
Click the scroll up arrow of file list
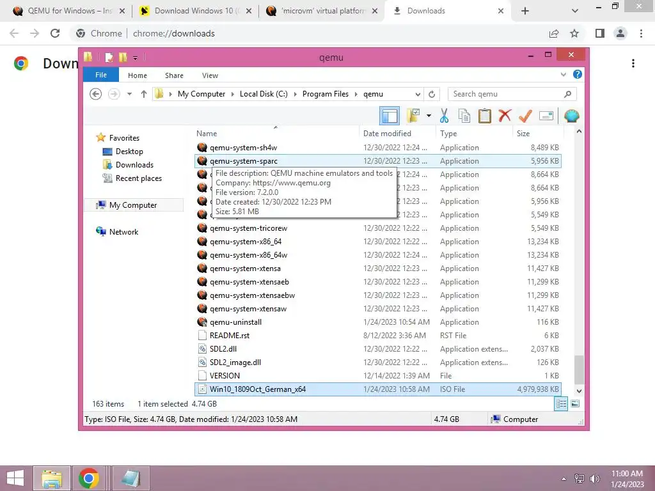[579, 132]
